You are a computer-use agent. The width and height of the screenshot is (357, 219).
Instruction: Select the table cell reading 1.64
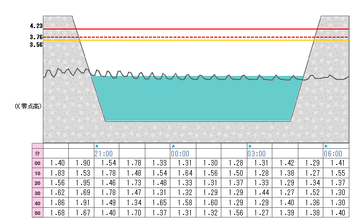(183, 173)
